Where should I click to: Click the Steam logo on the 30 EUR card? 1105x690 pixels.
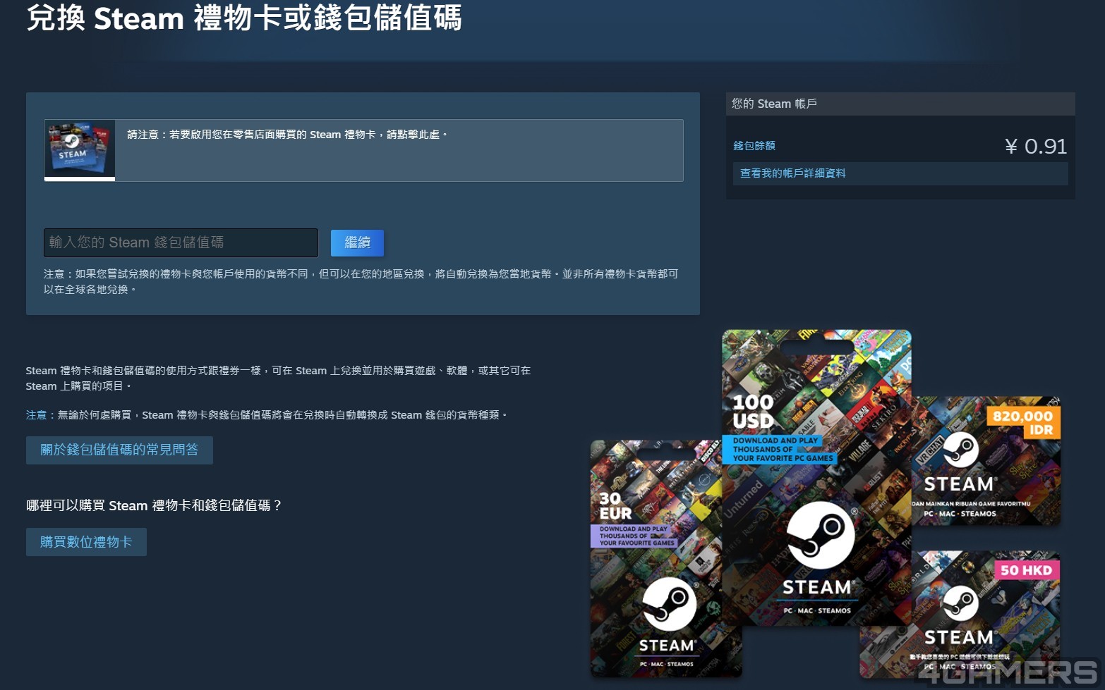(x=669, y=604)
